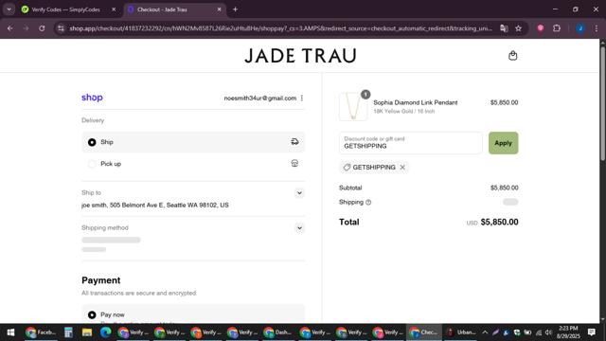Open the pink extension icon
The height and width of the screenshot is (341, 606).
click(x=541, y=28)
